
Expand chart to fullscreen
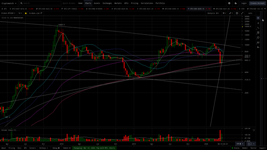[242, 13]
